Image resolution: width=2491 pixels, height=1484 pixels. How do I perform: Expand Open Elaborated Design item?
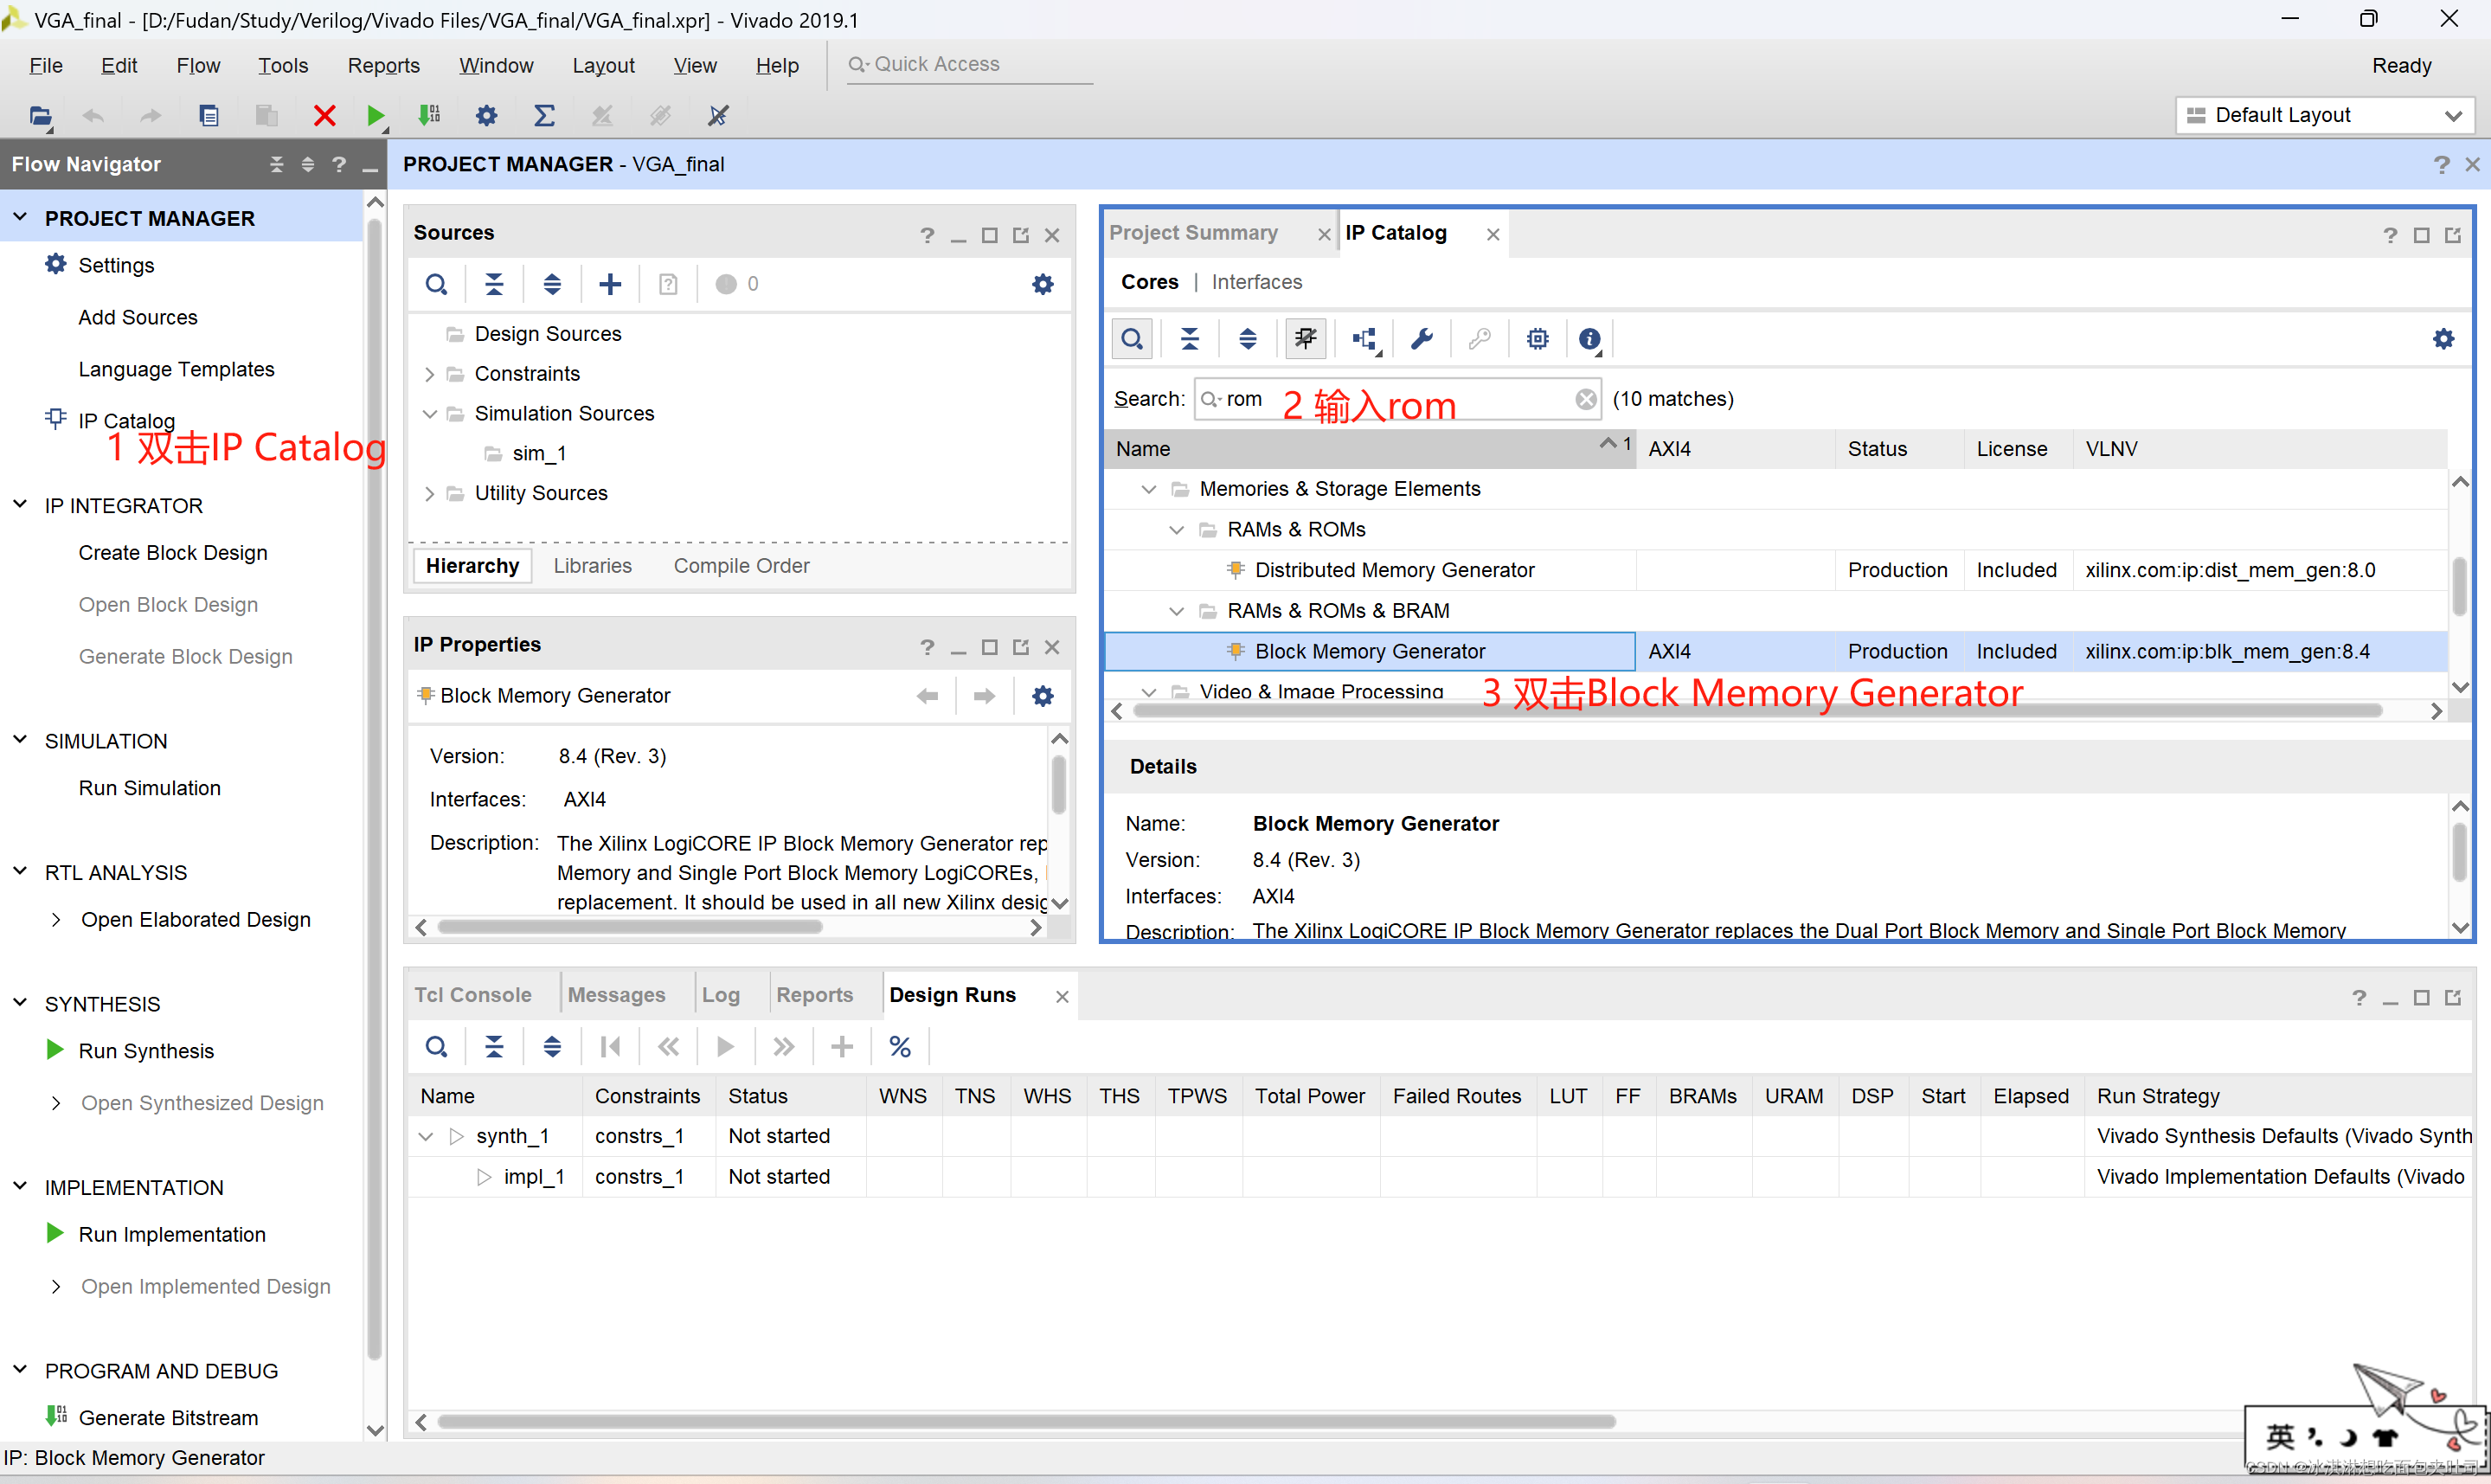tap(56, 920)
